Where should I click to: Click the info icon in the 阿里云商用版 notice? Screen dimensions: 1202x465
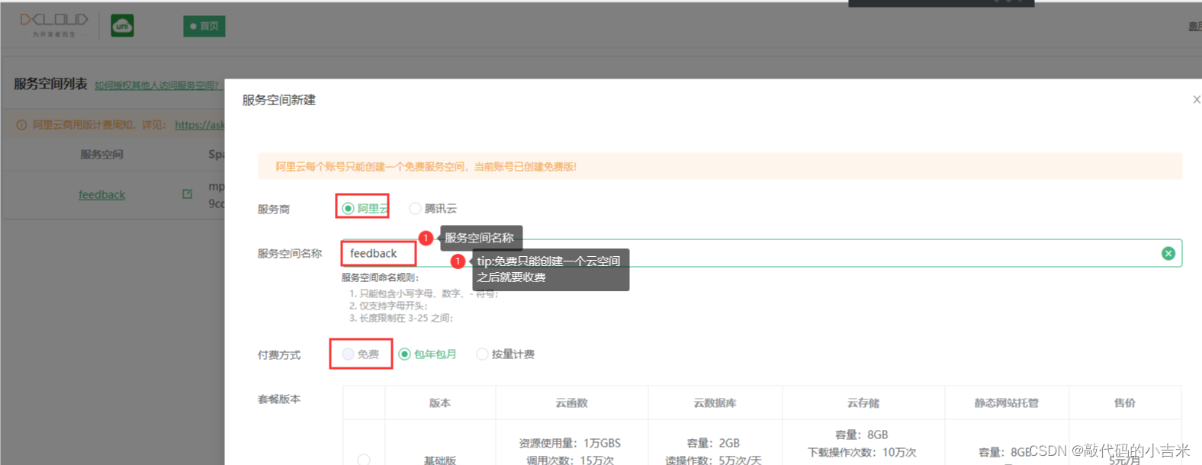pos(21,125)
